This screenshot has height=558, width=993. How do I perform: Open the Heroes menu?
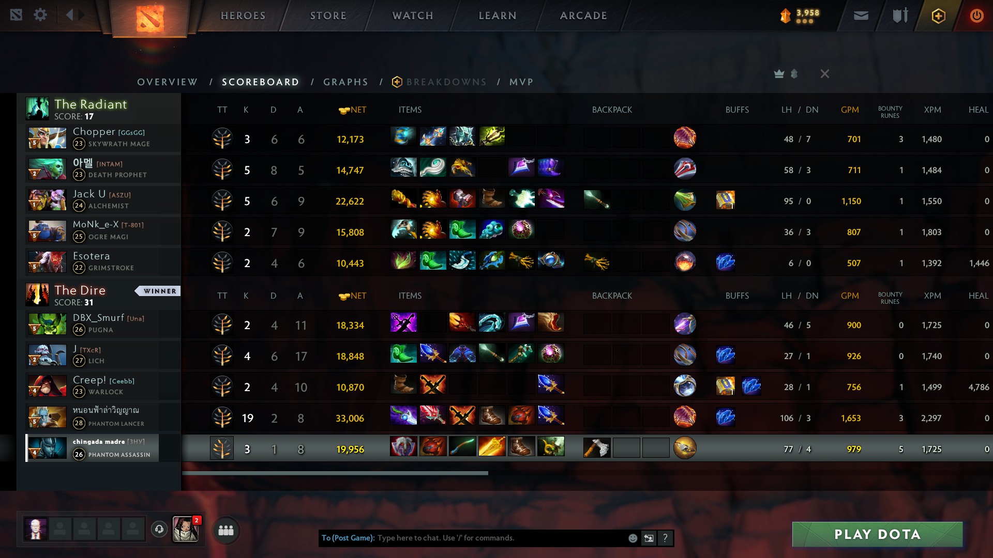[x=243, y=16]
